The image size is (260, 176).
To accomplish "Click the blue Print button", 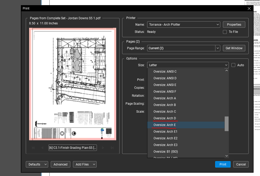I will 223,164.
